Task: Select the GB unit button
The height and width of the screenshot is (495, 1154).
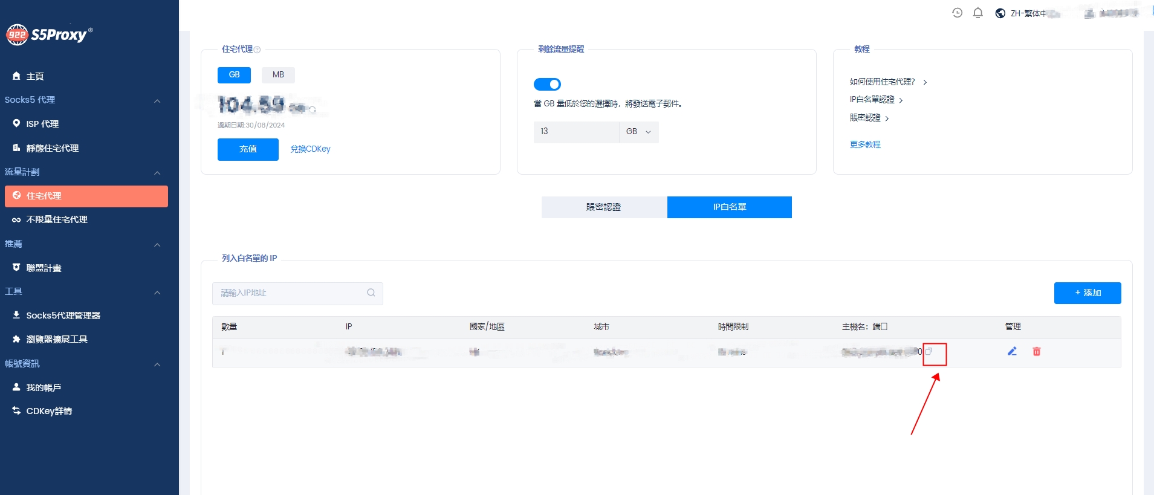Action: 234,75
